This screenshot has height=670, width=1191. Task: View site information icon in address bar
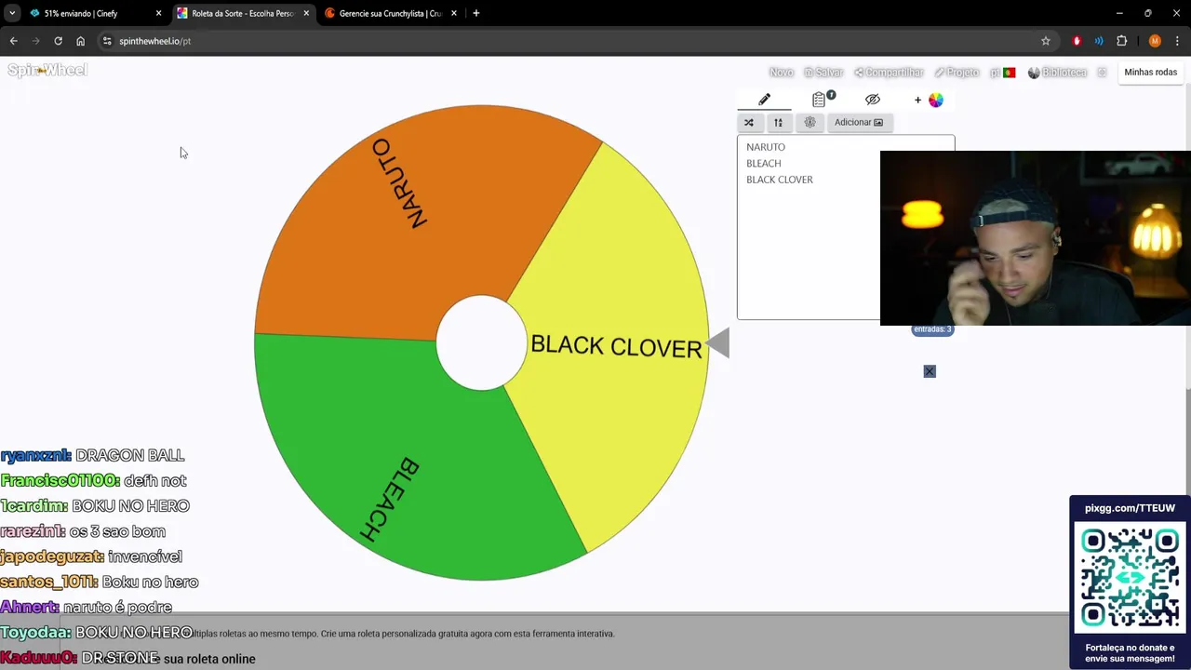pos(107,41)
